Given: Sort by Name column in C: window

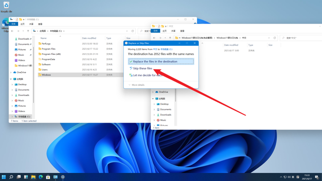Looking at the screenshot, I should (x=44, y=38).
